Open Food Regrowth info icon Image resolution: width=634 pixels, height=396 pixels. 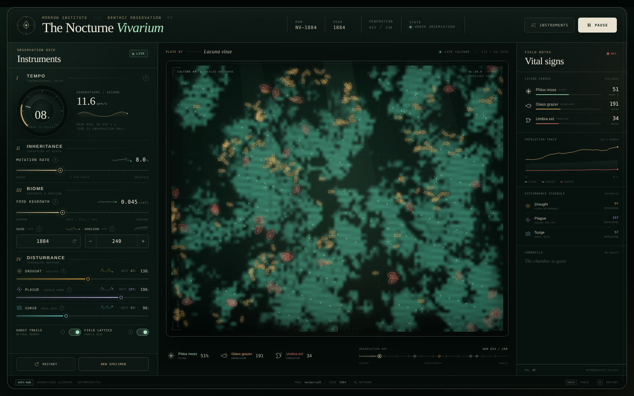click(55, 202)
